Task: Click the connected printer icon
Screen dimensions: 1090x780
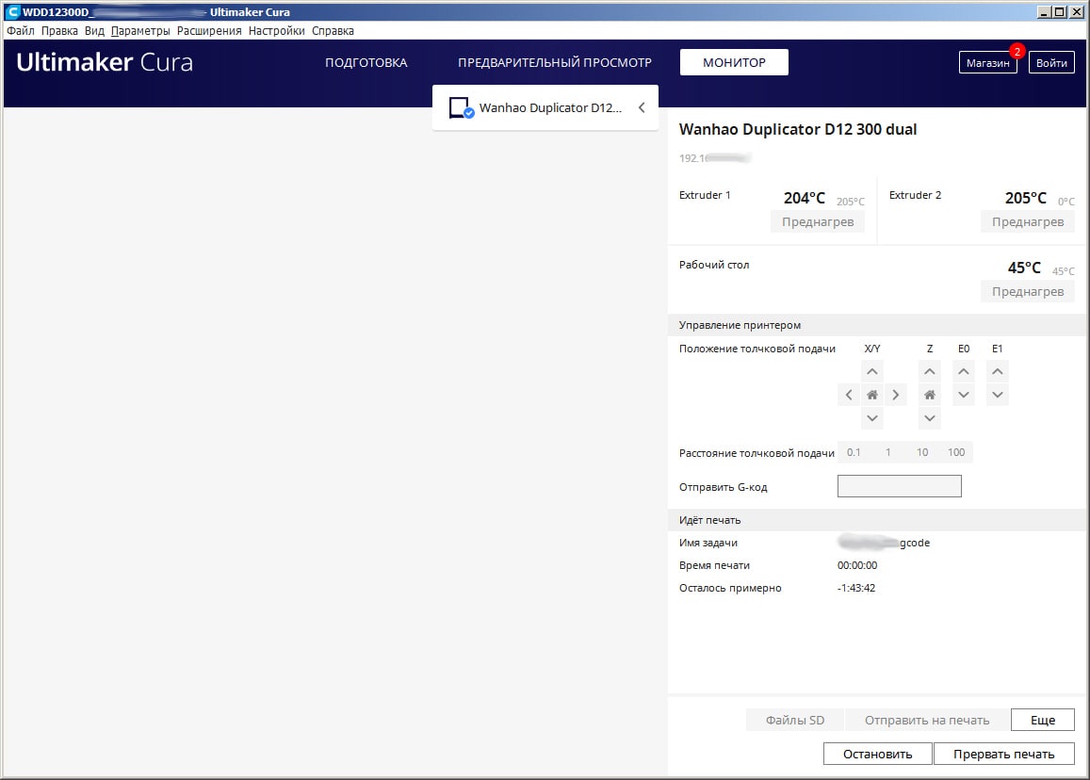Action: (x=461, y=107)
